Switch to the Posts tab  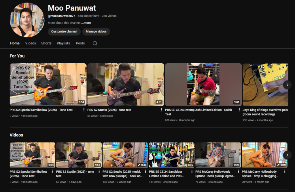[x=80, y=43]
